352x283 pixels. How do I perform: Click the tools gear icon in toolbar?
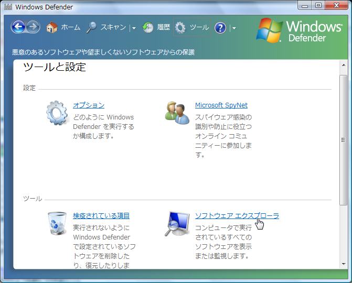tap(180, 28)
